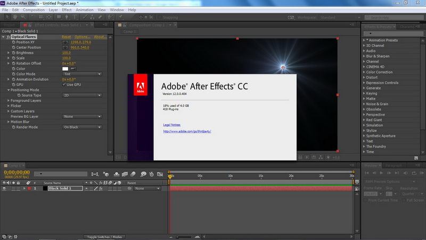426x240 pixels.
Task: Open the Graph Editor icon
Action: (x=160, y=174)
